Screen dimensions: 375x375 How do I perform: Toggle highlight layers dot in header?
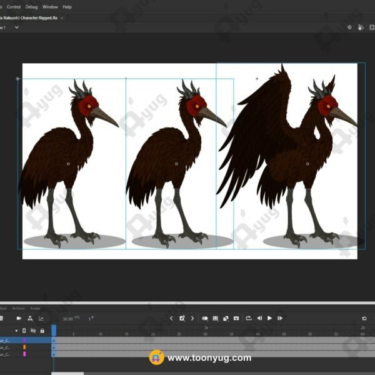(x=16, y=331)
